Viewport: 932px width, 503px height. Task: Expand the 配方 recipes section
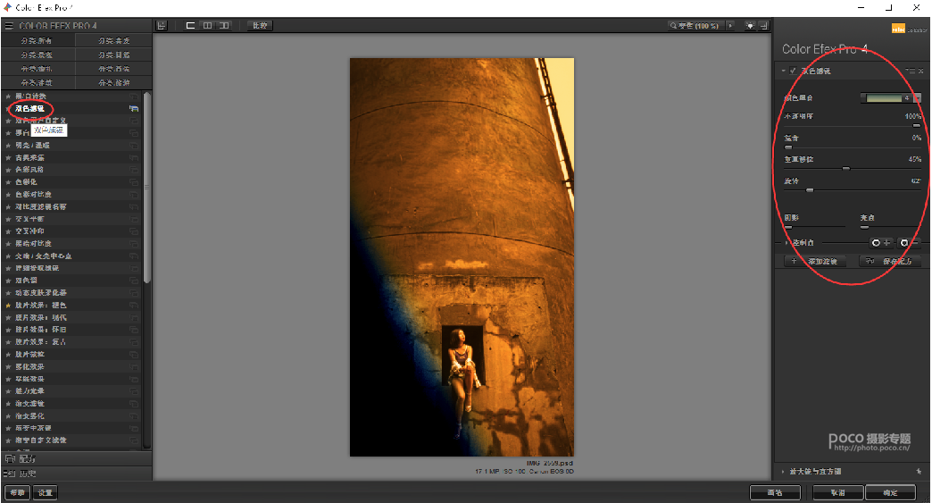(x=76, y=458)
